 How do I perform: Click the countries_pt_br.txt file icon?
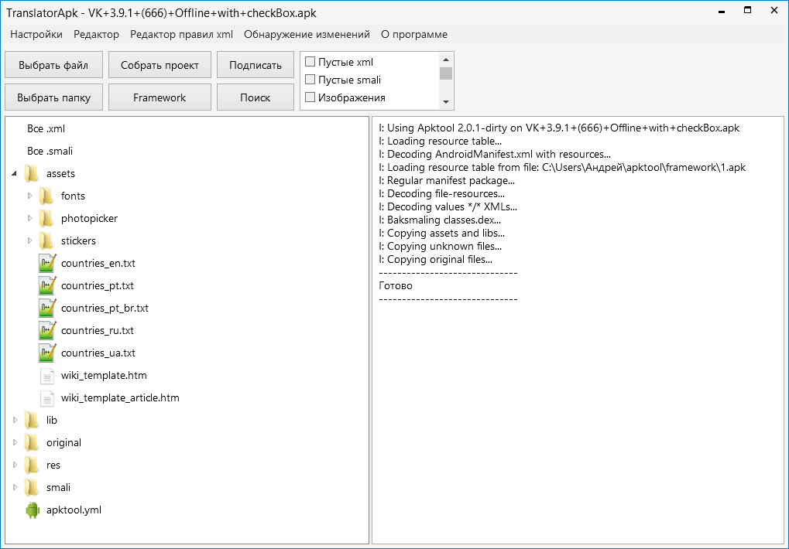coord(46,308)
